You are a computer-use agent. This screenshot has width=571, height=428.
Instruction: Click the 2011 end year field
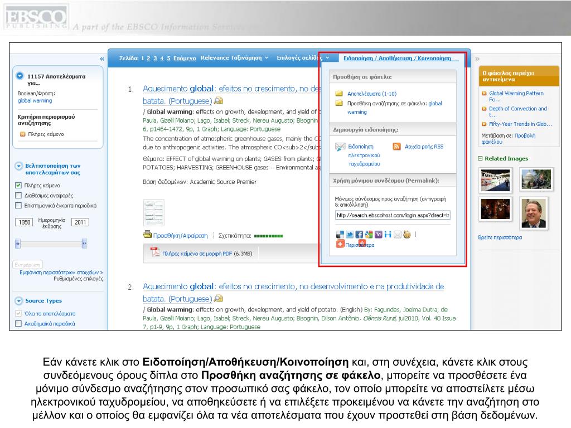click(x=80, y=222)
